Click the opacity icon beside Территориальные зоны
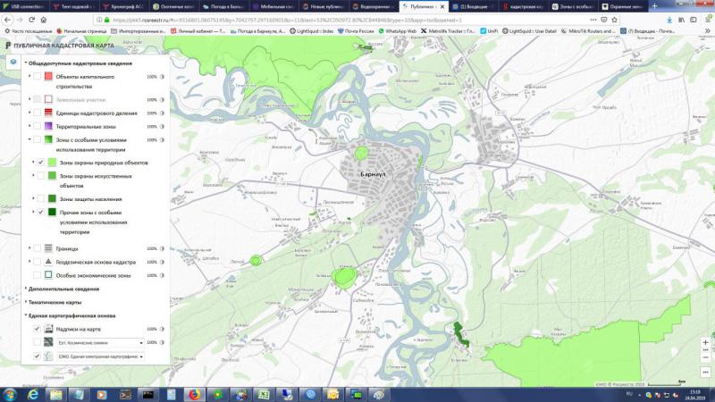The width and height of the screenshot is (715, 402). click(x=162, y=127)
